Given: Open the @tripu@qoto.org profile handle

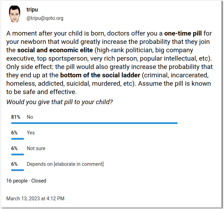Looking at the screenshot, I should click(45, 18).
